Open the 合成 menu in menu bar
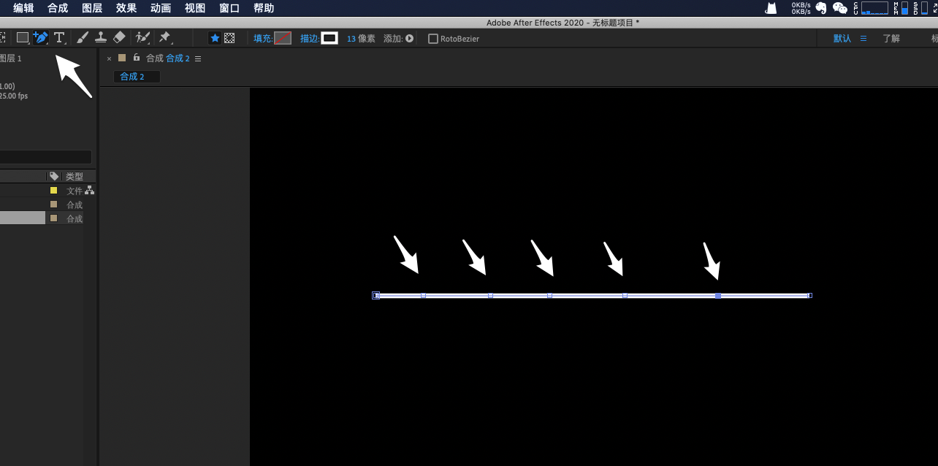The height and width of the screenshot is (466, 938). point(58,8)
